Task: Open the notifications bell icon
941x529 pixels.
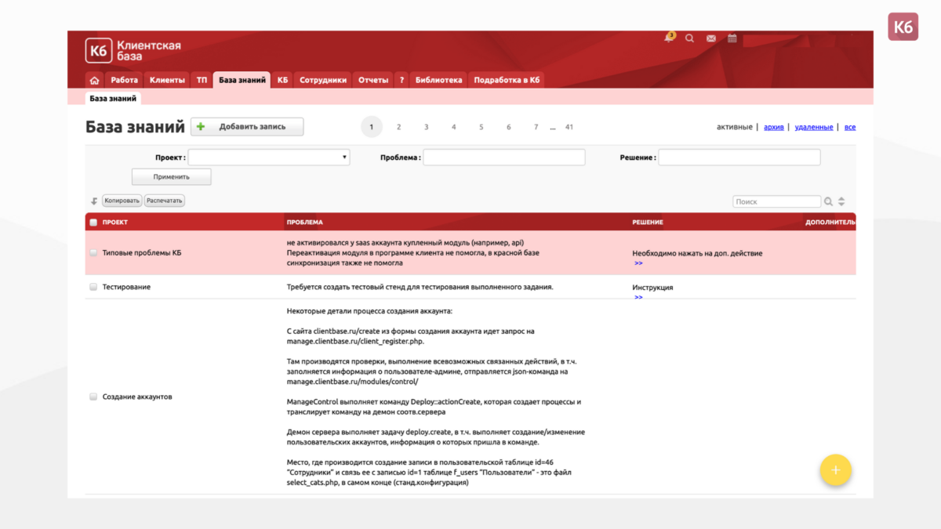Action: [x=669, y=38]
